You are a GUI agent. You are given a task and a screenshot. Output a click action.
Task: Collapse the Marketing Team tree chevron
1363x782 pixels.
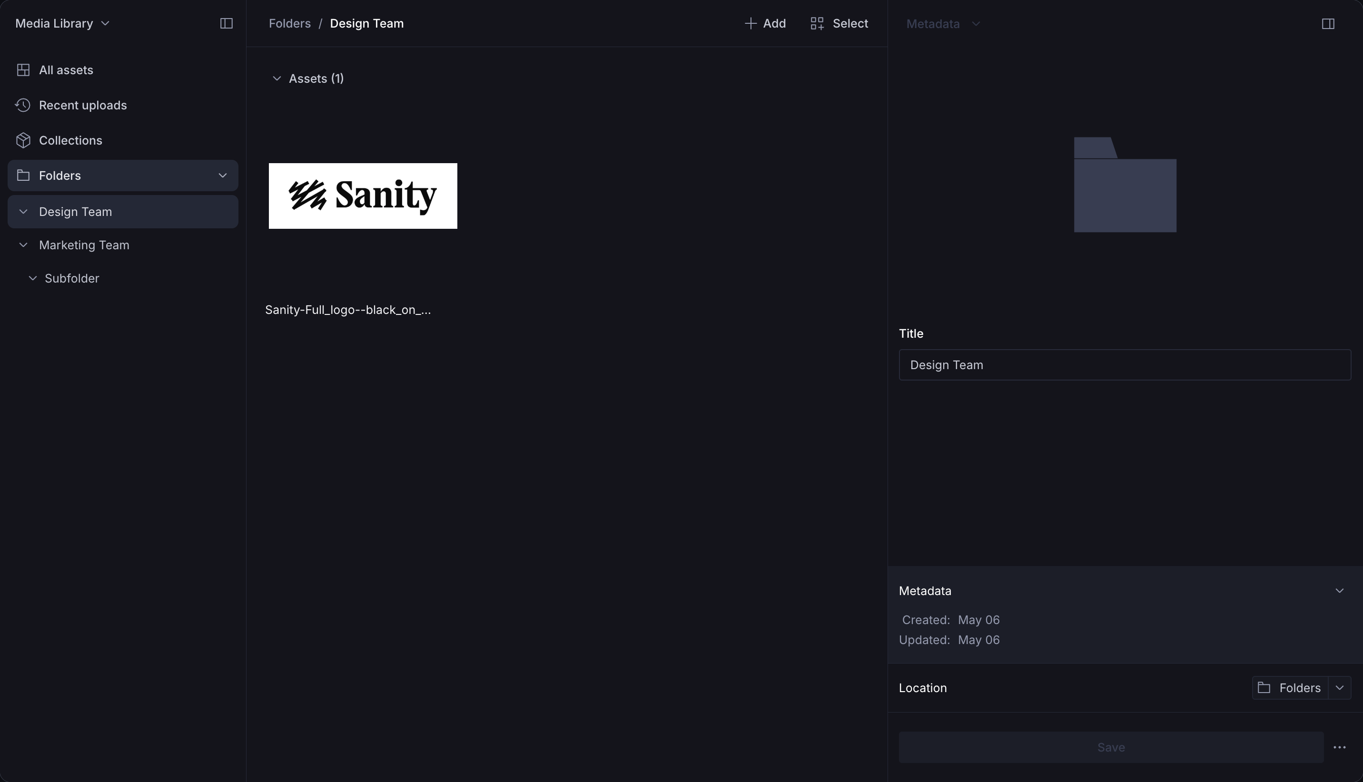tap(23, 245)
